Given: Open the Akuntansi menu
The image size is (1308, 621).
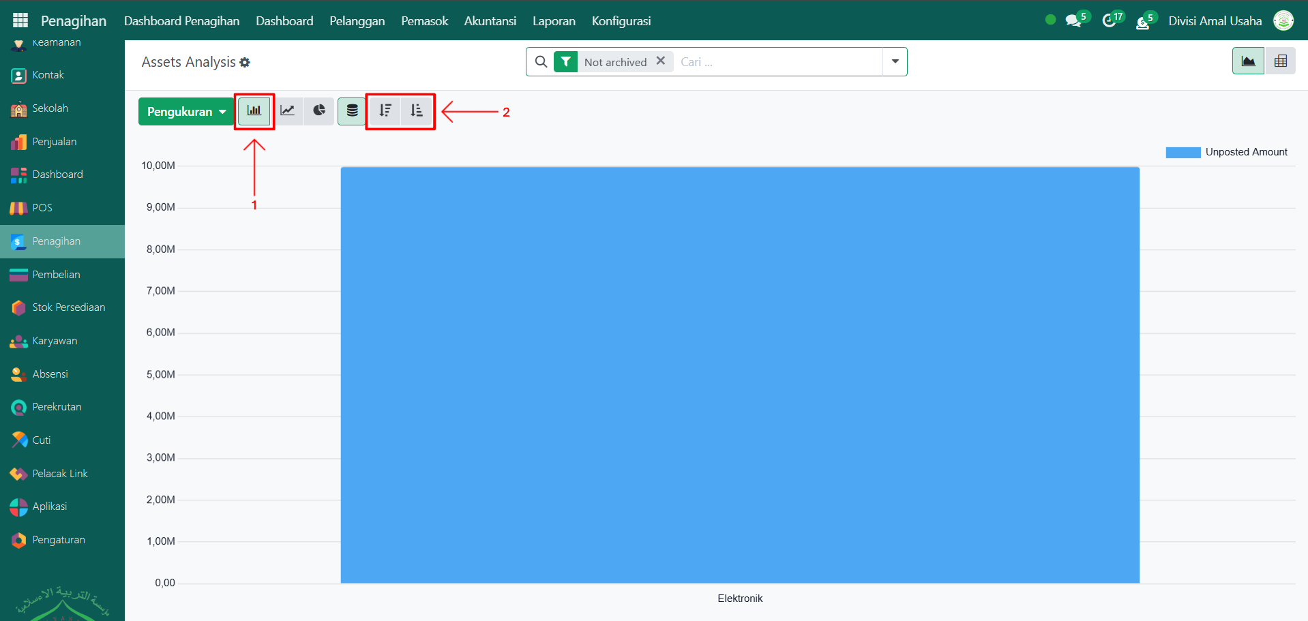Looking at the screenshot, I should tap(490, 20).
